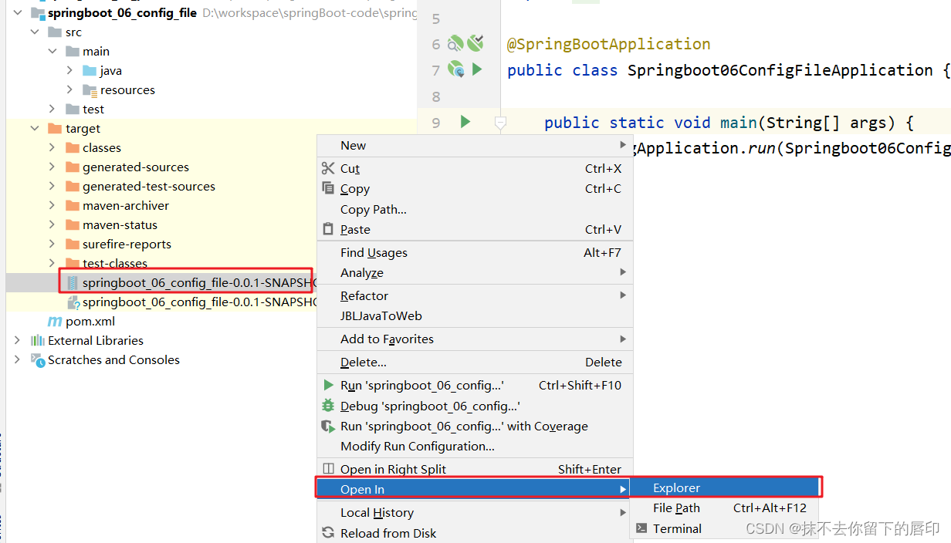Click the Cut scissors icon
The height and width of the screenshot is (543, 951).
pos(328,168)
